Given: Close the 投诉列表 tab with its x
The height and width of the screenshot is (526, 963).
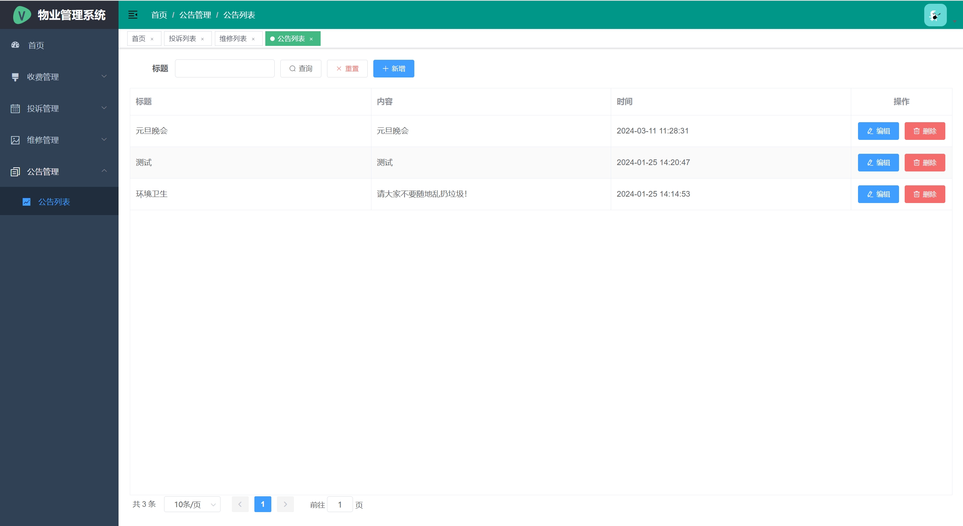Looking at the screenshot, I should coord(202,39).
